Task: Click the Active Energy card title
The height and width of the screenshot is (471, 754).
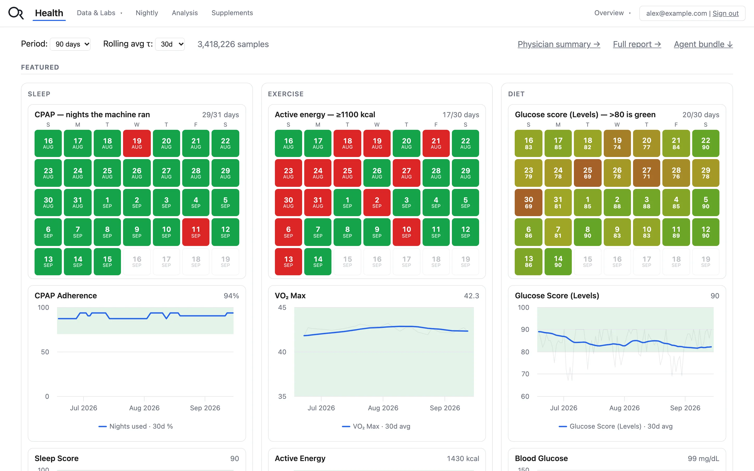Action: point(300,458)
